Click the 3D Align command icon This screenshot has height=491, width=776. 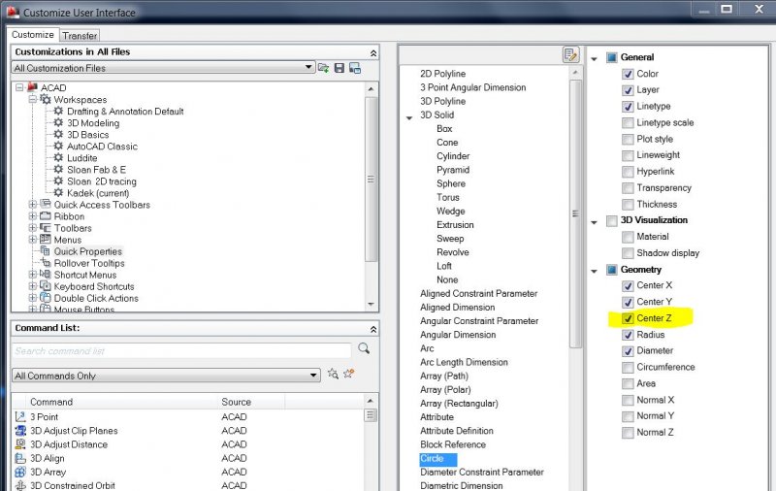tap(20, 458)
